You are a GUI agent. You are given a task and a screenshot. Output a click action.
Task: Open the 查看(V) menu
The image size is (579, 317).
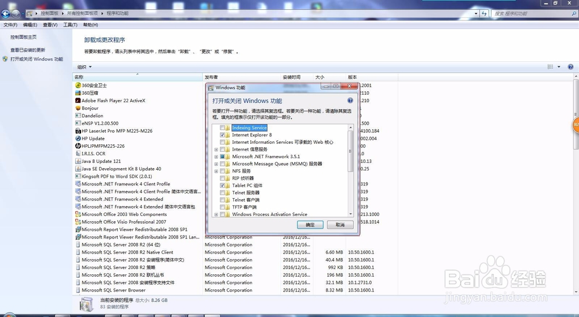(x=50, y=25)
